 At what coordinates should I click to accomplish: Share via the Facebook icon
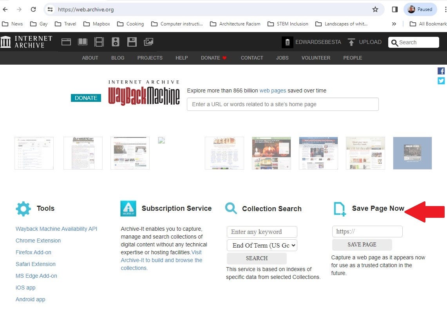(x=441, y=71)
